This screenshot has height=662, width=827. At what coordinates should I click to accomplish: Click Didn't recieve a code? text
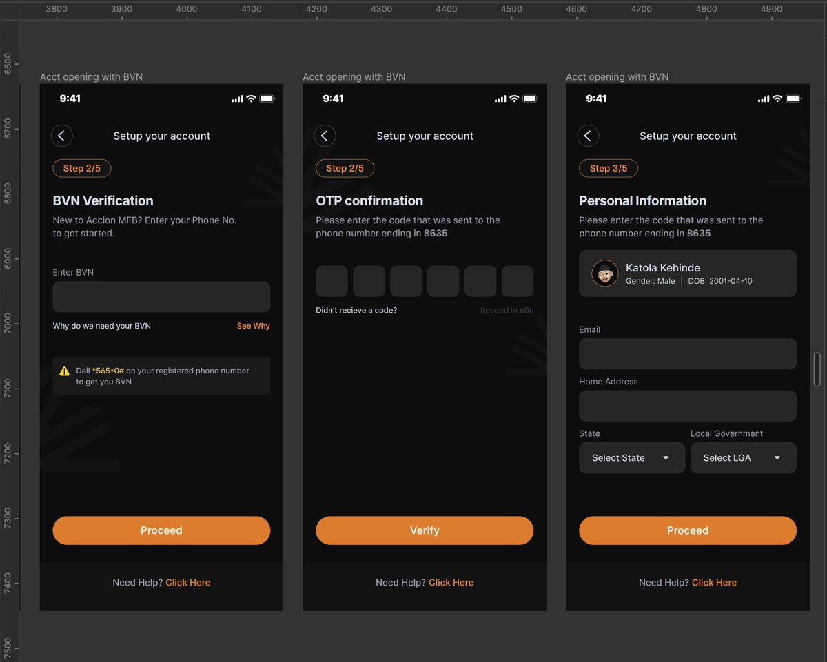coord(356,311)
